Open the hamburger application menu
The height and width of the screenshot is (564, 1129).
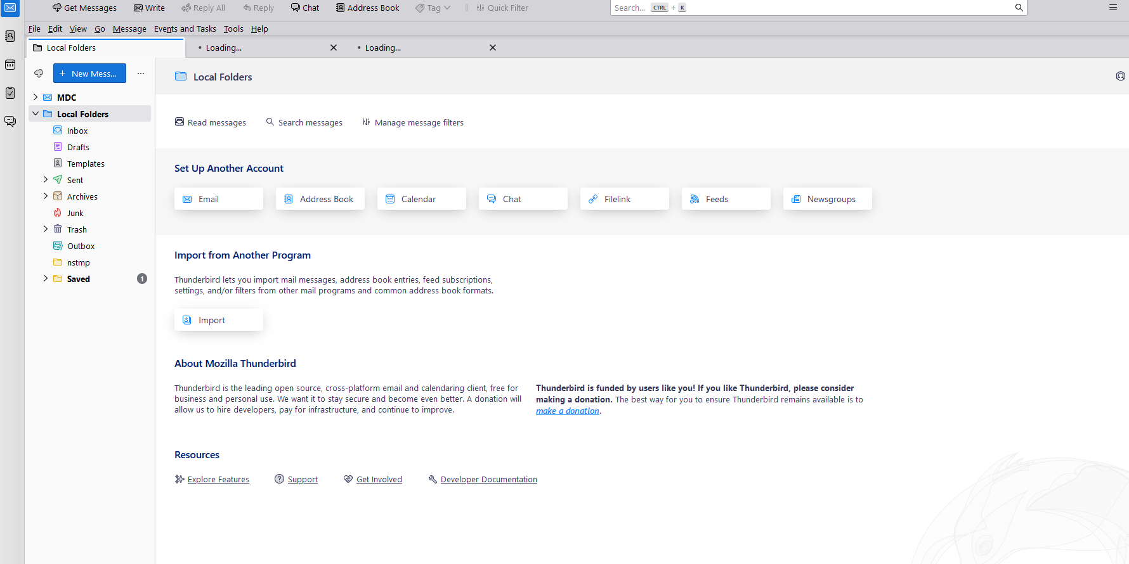1113,8
